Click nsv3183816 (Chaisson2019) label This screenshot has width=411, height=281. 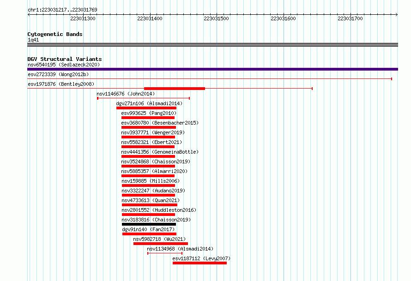click(156, 220)
